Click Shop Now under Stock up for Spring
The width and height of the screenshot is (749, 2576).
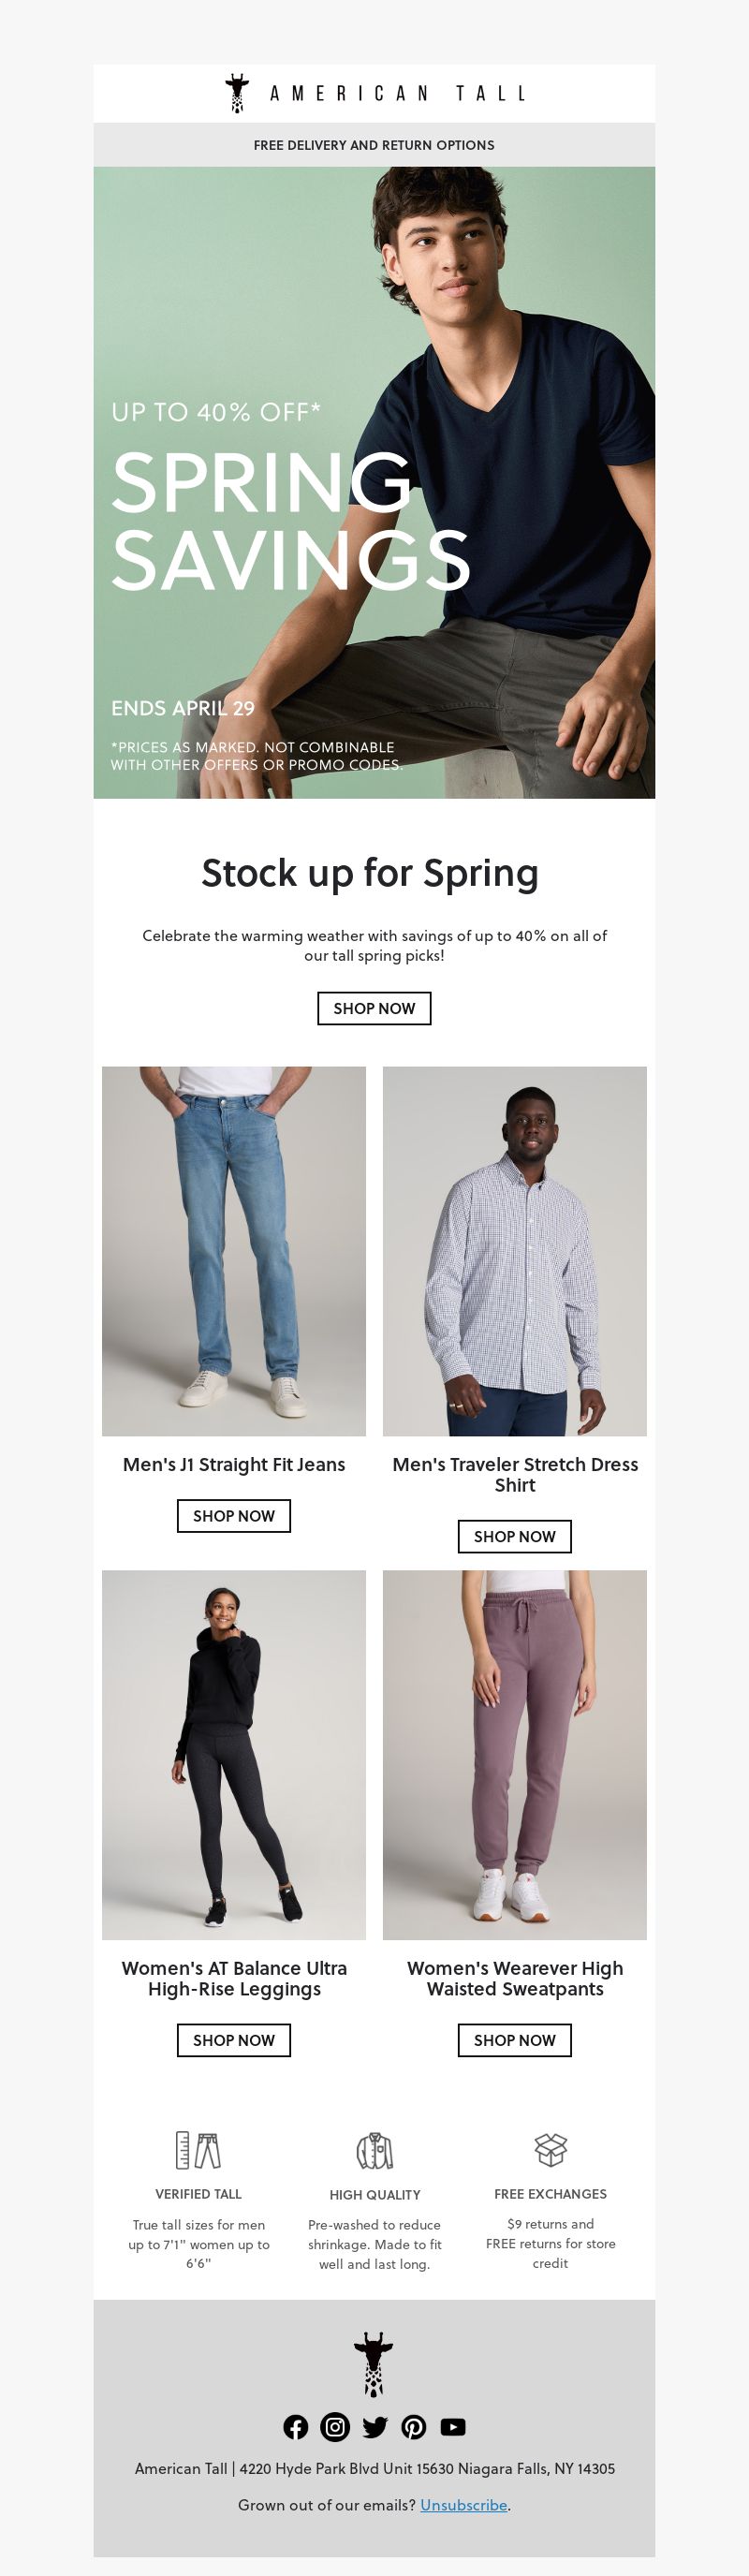coord(374,1008)
